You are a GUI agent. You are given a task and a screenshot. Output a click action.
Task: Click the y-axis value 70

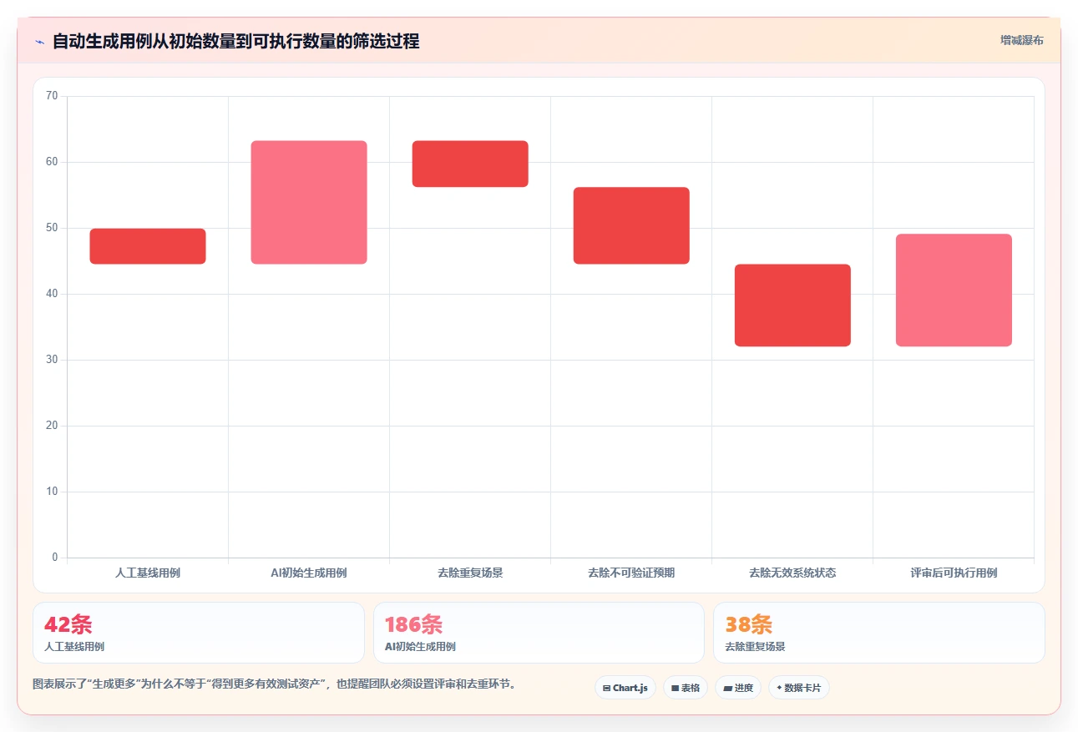[x=52, y=96]
